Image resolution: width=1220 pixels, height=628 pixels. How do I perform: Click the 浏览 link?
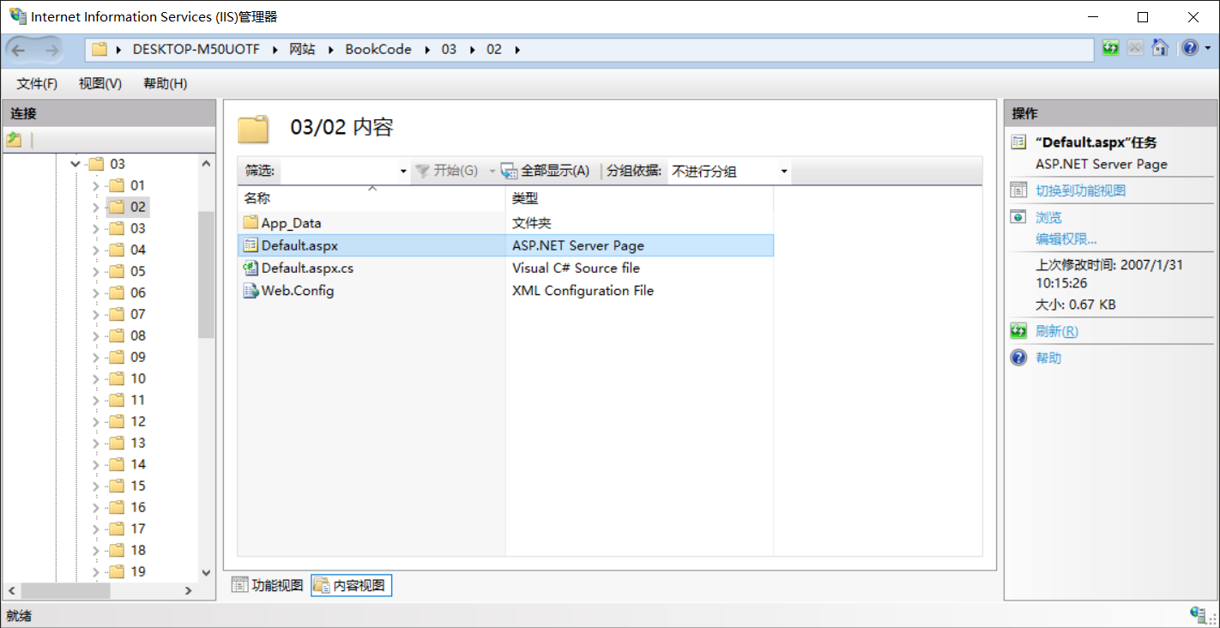pyautogui.click(x=1048, y=217)
